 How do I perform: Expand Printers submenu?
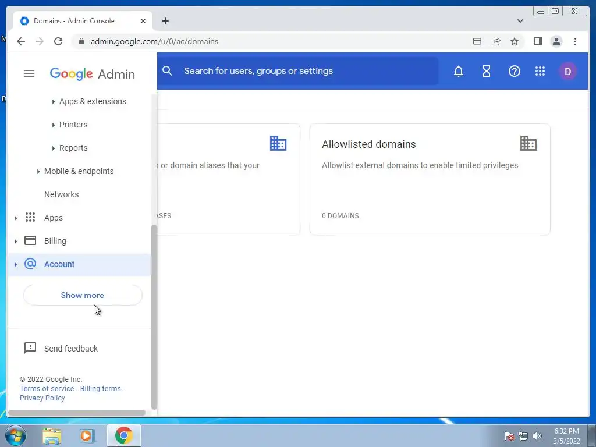(53, 125)
